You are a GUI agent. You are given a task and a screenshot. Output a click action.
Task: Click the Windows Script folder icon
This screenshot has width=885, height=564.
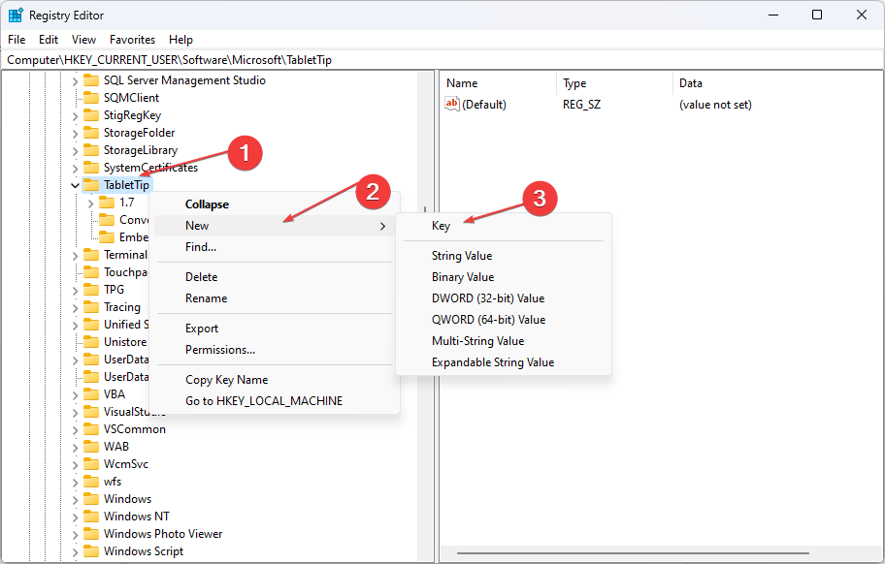click(91, 551)
